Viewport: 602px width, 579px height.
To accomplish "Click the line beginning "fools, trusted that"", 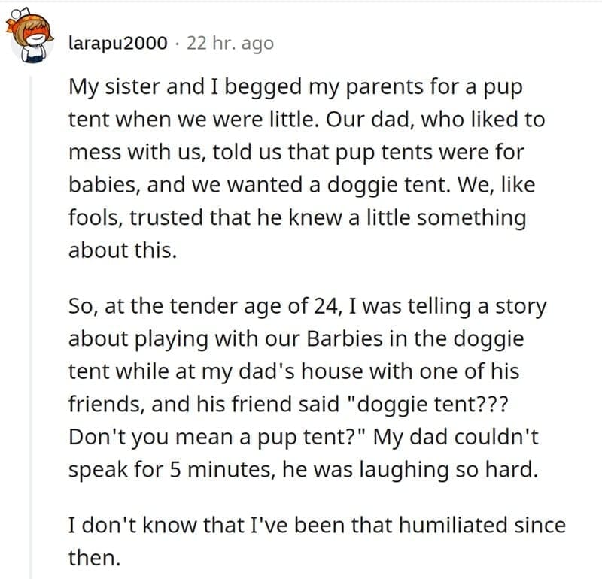I will 296,217.
